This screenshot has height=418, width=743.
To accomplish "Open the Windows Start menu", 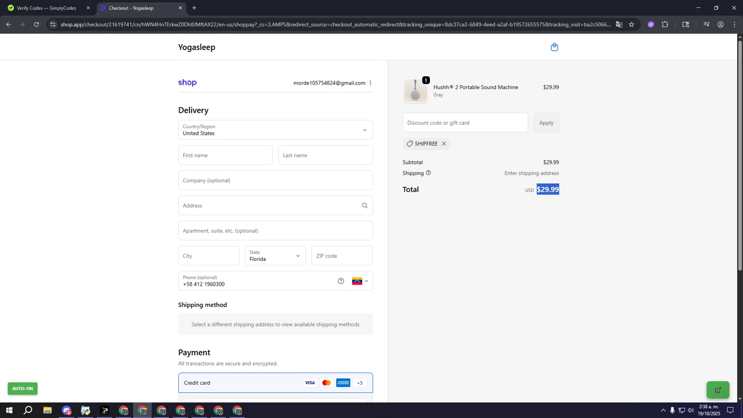I will click(x=9, y=410).
